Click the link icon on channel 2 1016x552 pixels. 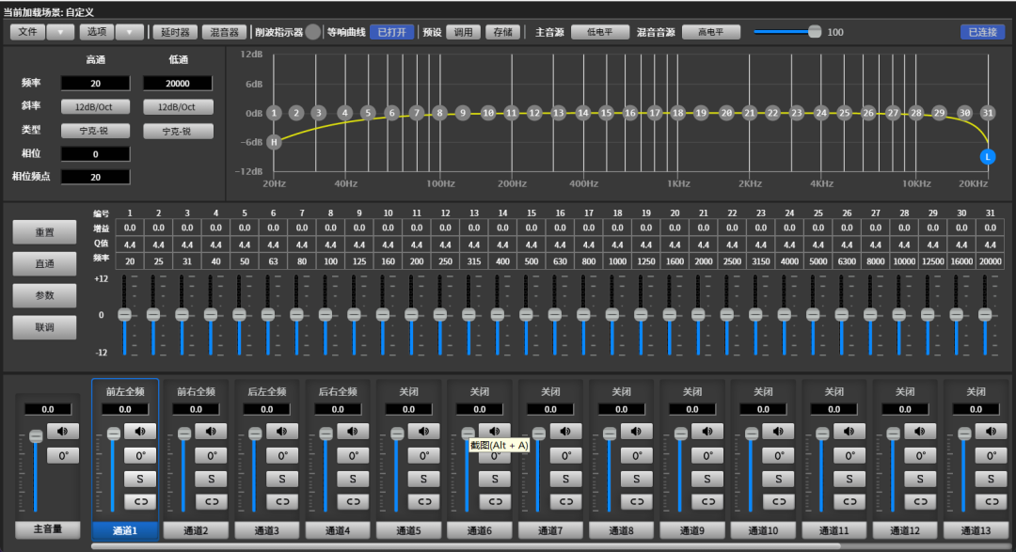click(212, 501)
